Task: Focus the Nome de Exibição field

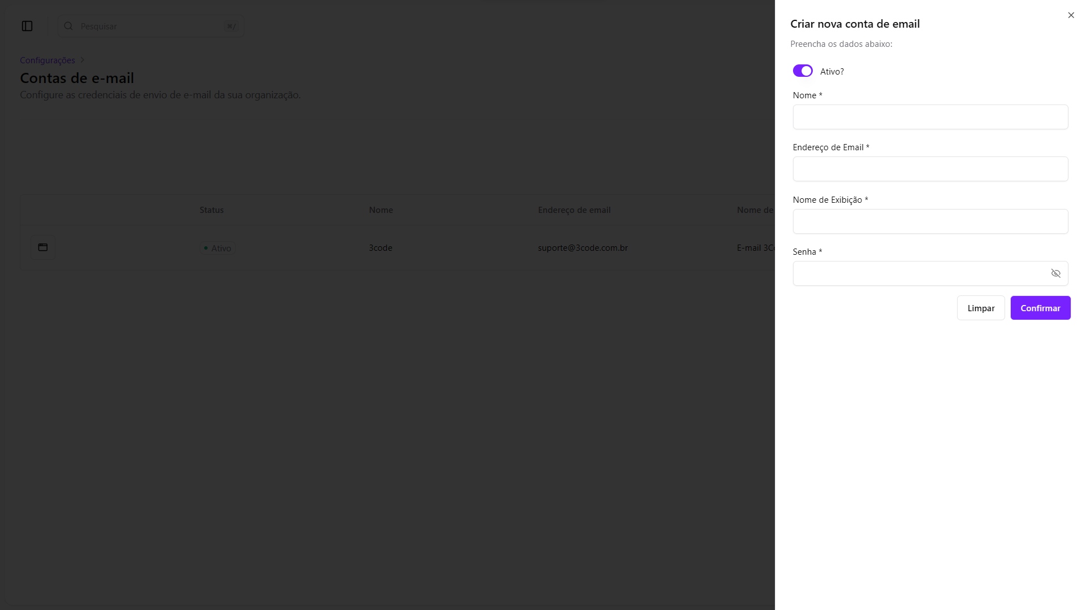Action: tap(930, 221)
